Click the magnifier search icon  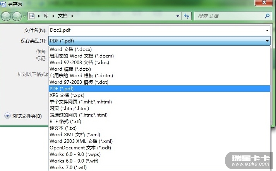click(267, 16)
